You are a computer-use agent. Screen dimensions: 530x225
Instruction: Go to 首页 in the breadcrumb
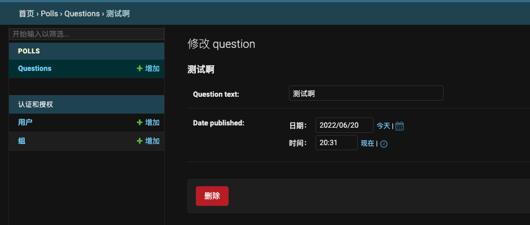27,13
